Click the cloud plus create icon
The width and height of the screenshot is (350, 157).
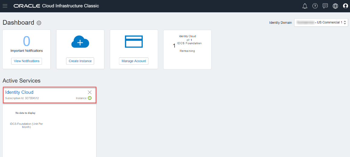(x=80, y=42)
